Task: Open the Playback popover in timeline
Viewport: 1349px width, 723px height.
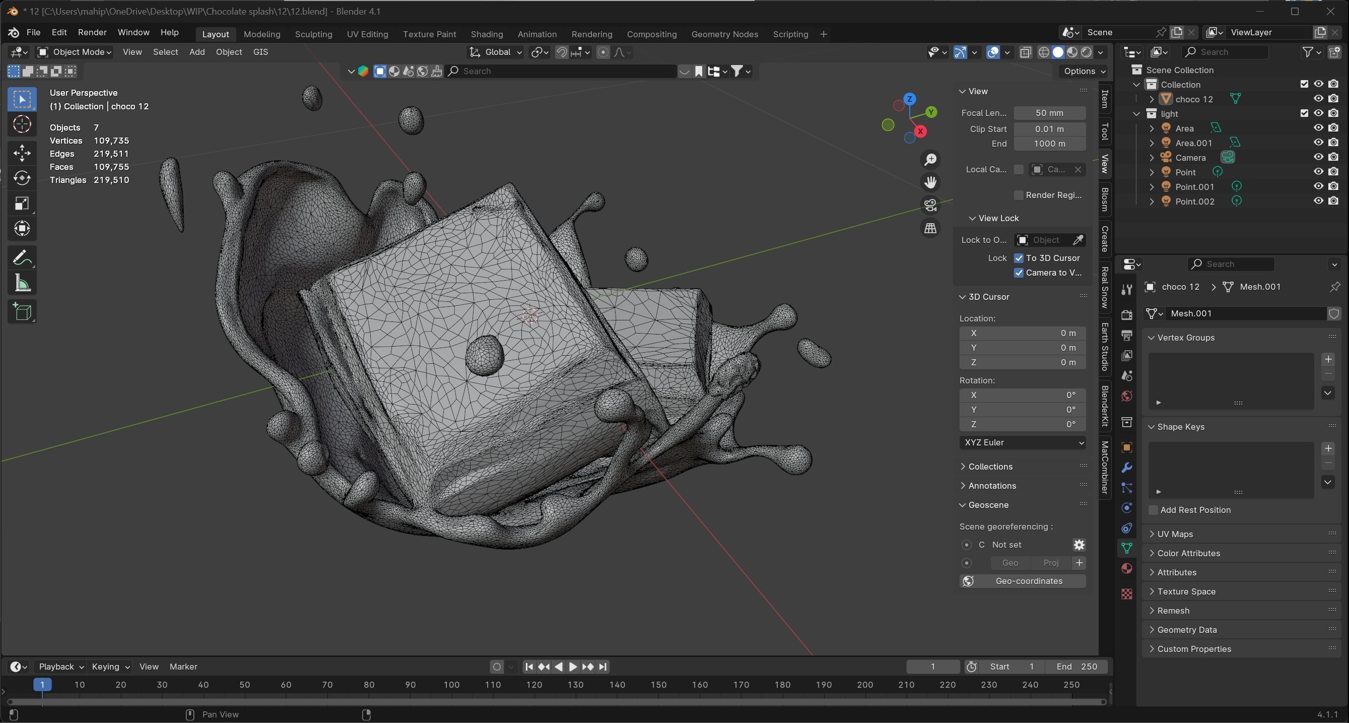Action: click(61, 667)
